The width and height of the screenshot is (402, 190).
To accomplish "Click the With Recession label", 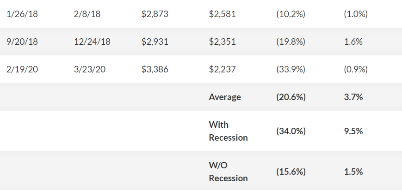I will [x=228, y=131].
